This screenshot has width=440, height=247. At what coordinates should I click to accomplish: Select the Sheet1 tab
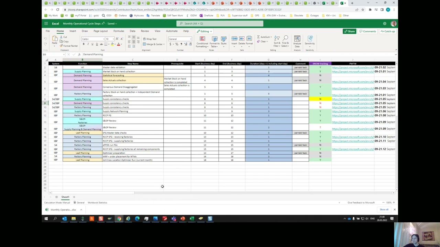pyautogui.click(x=65, y=197)
